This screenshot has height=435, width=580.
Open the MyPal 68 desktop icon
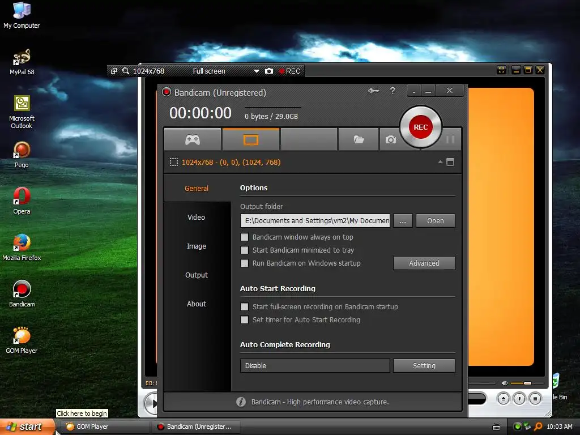click(x=22, y=62)
